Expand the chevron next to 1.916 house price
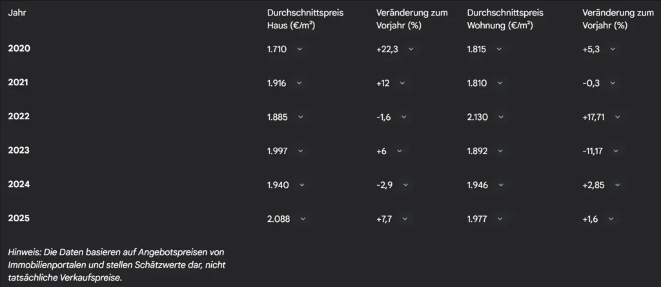661x287 pixels. (300, 83)
